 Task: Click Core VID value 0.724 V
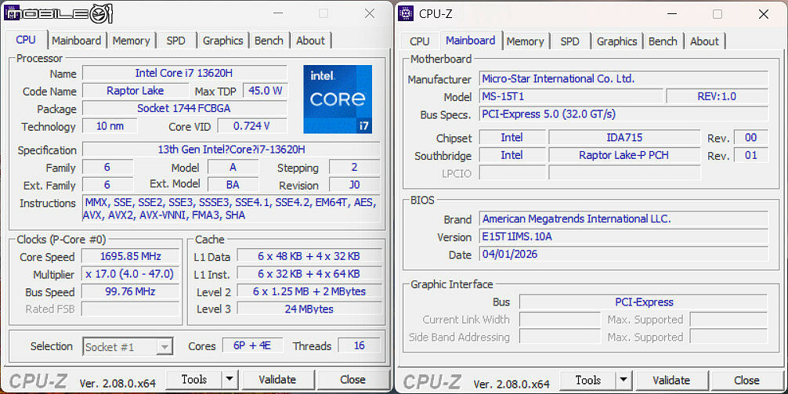click(x=251, y=126)
